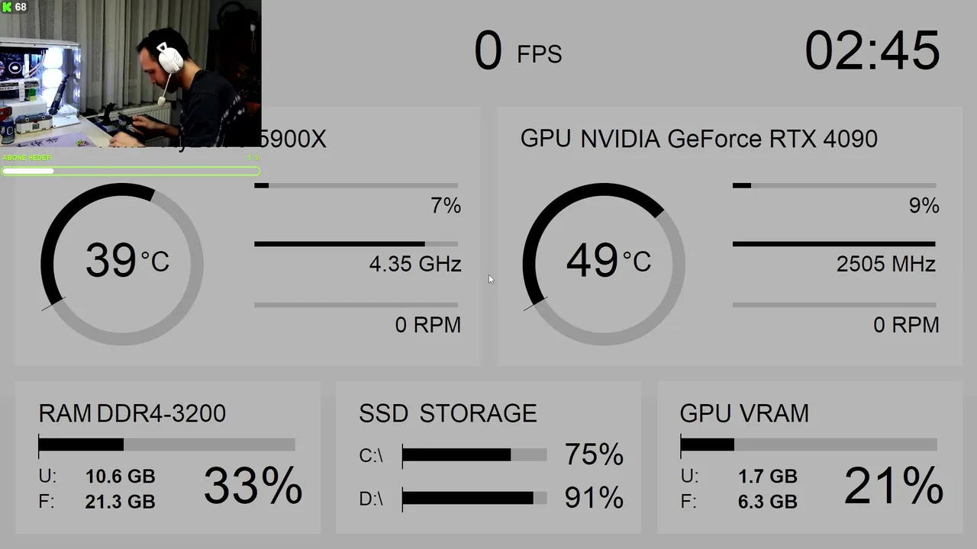The height and width of the screenshot is (549, 977).
Task: Click the Abone Hedefi progress bar
Action: pyautogui.click(x=130, y=171)
